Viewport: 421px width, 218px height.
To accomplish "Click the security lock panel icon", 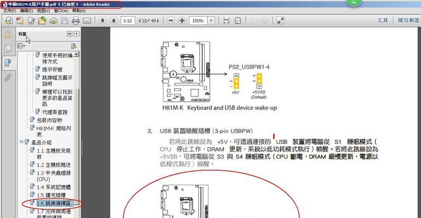I will [8, 34].
